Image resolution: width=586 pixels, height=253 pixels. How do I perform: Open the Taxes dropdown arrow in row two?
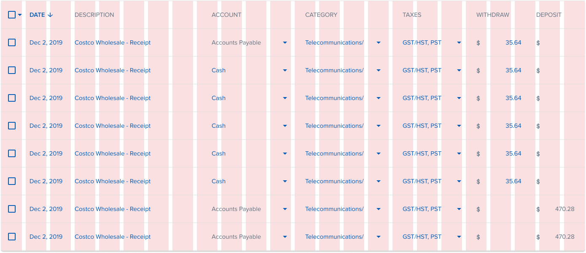[x=459, y=70]
